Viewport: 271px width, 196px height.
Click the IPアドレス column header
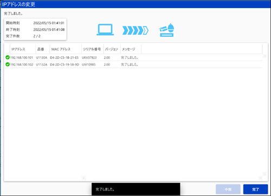(23, 49)
